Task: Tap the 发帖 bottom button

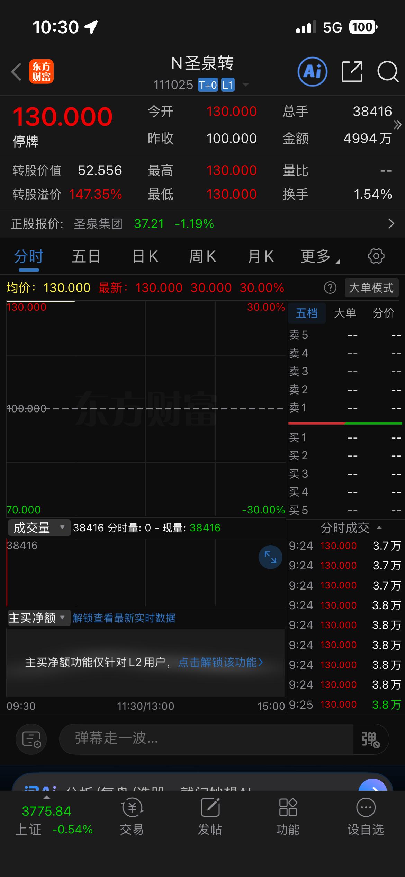Action: [x=210, y=817]
